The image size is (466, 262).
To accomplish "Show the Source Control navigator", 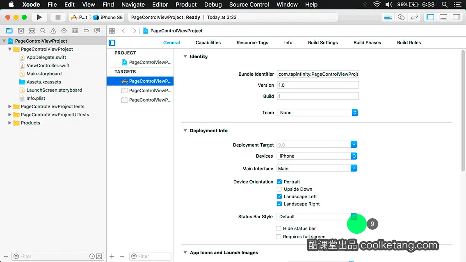I will coord(21,31).
